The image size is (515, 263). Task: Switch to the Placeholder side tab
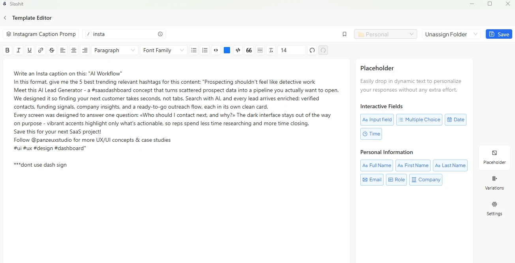494,157
